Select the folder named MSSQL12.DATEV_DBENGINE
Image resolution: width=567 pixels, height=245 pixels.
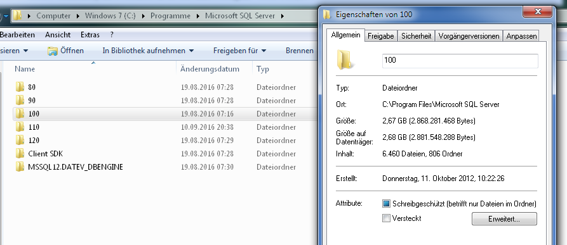coord(76,167)
